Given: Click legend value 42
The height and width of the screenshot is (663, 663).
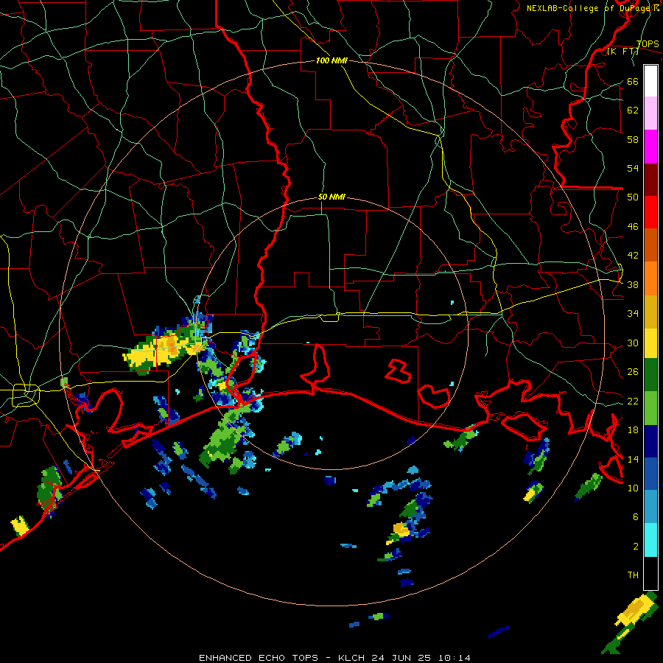Looking at the screenshot, I should click(633, 256).
